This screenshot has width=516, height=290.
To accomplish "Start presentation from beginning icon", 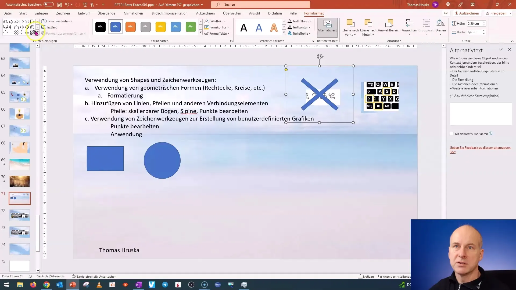I will [85, 5].
